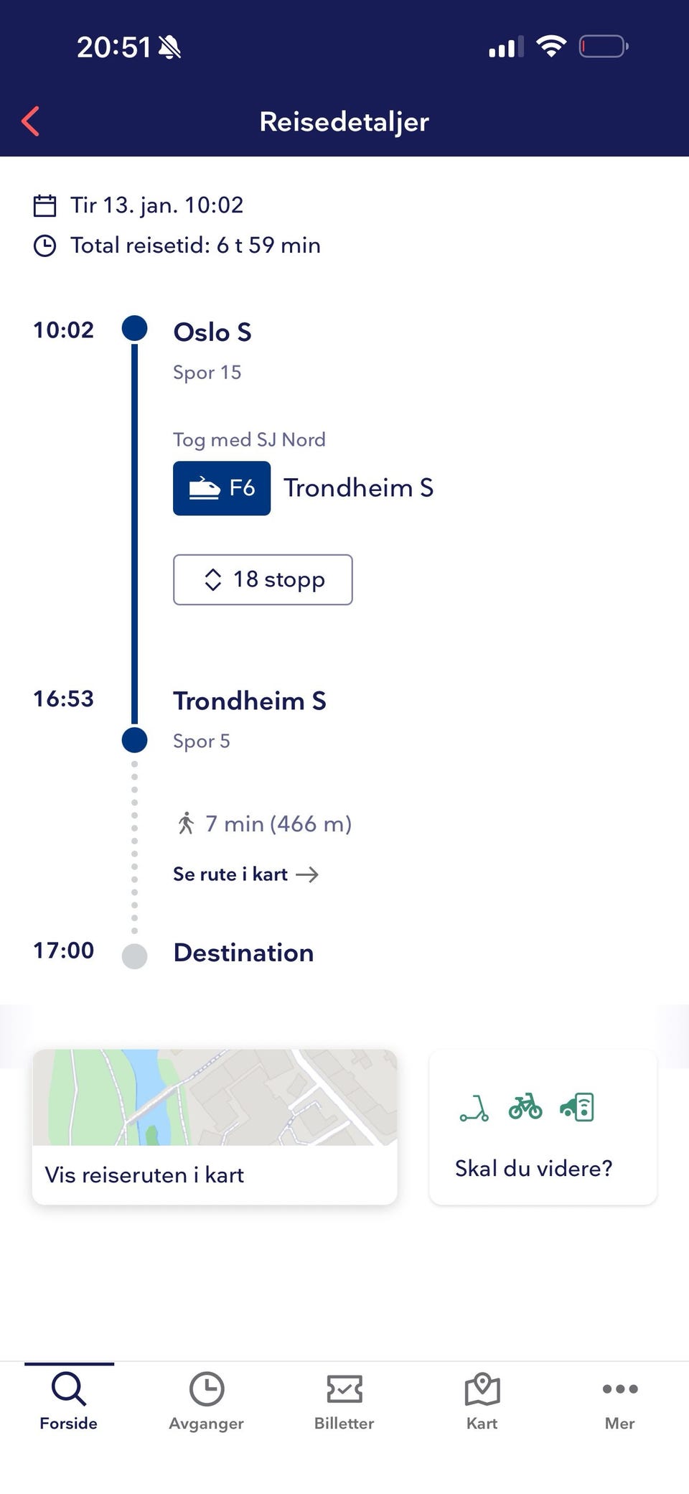
Task: Tap the bicycle icon
Action: click(x=525, y=1106)
